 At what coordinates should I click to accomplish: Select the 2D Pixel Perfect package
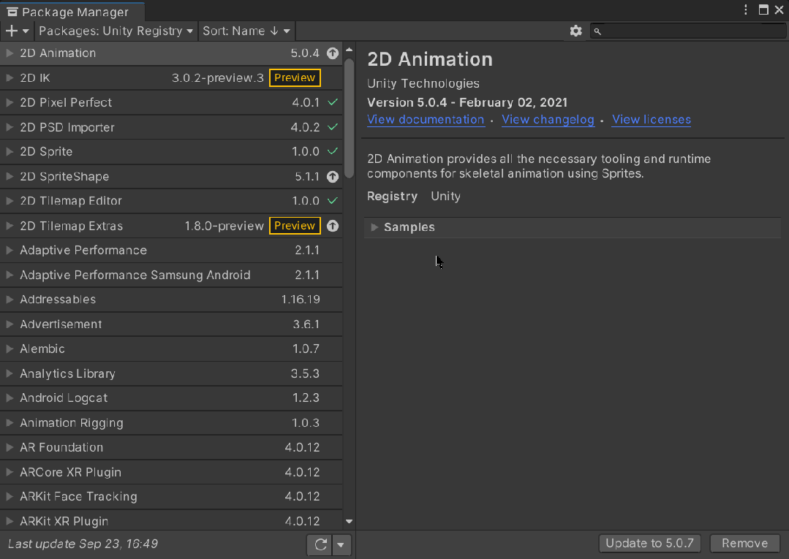point(171,102)
